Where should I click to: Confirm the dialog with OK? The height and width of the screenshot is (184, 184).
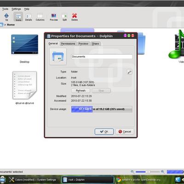point(104,132)
